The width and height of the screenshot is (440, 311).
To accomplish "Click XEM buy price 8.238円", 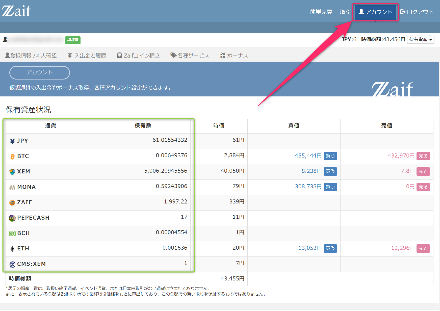I will (x=312, y=171).
